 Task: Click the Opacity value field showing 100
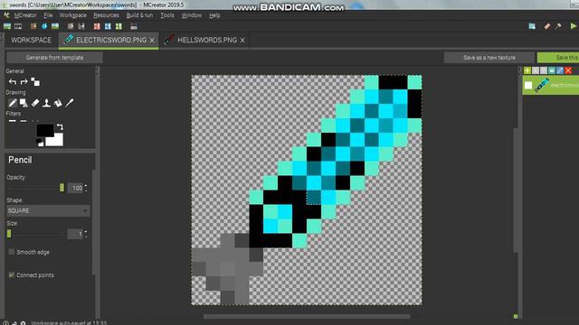tap(76, 188)
